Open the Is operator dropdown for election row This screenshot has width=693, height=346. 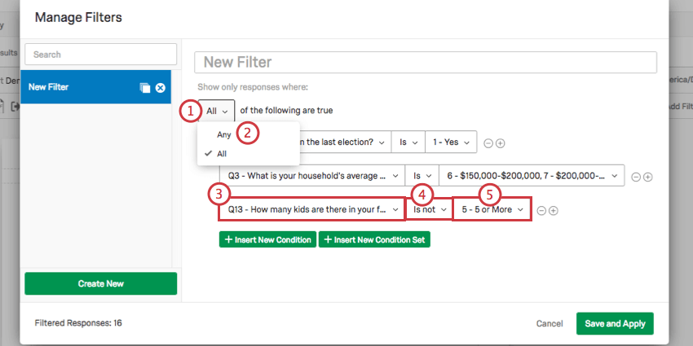point(408,142)
